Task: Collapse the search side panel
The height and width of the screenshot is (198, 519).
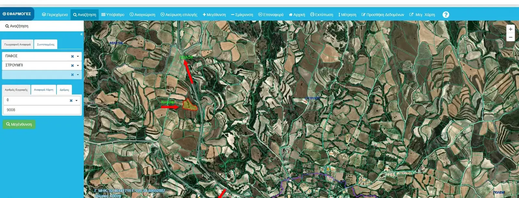Action: tap(81, 34)
